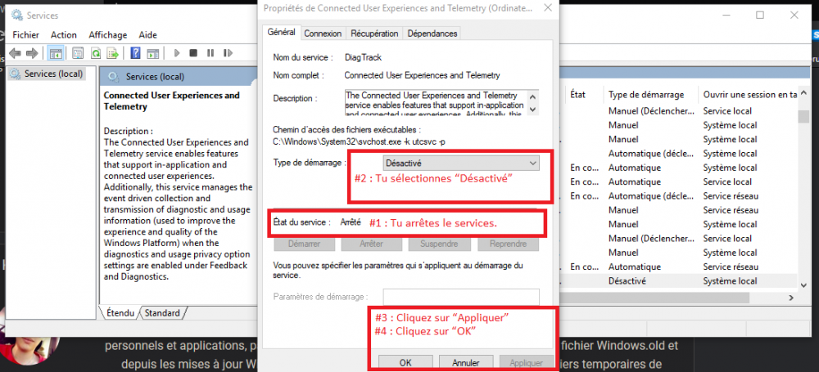Go back using the toolbar Back arrow
The width and height of the screenshot is (819, 372).
[15, 52]
